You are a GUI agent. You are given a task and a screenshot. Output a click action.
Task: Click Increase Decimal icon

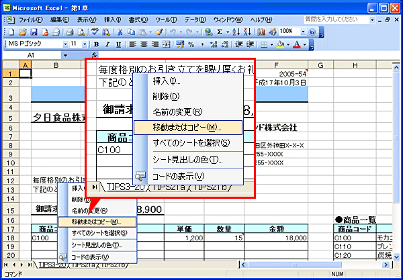coord(214,45)
